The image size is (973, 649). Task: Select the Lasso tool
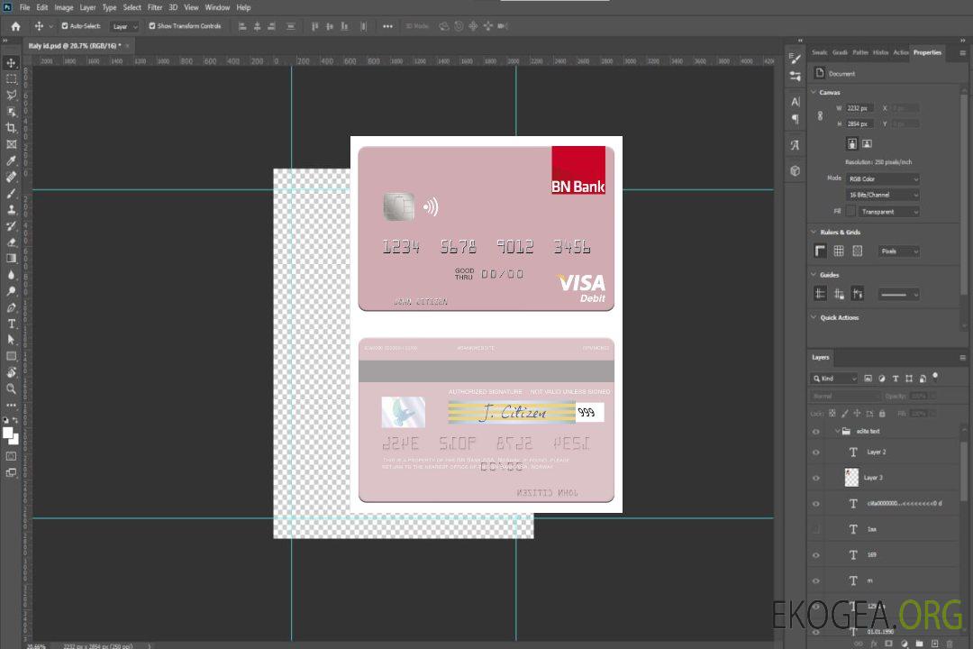coord(11,96)
